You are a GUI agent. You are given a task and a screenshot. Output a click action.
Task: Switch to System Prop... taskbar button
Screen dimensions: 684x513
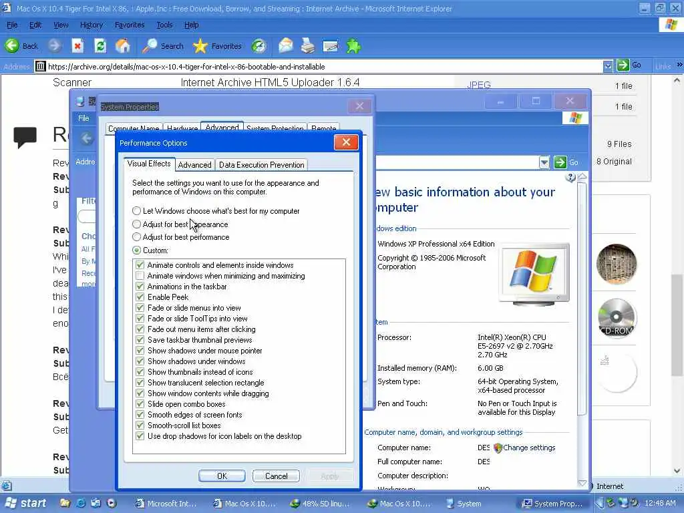click(552, 504)
